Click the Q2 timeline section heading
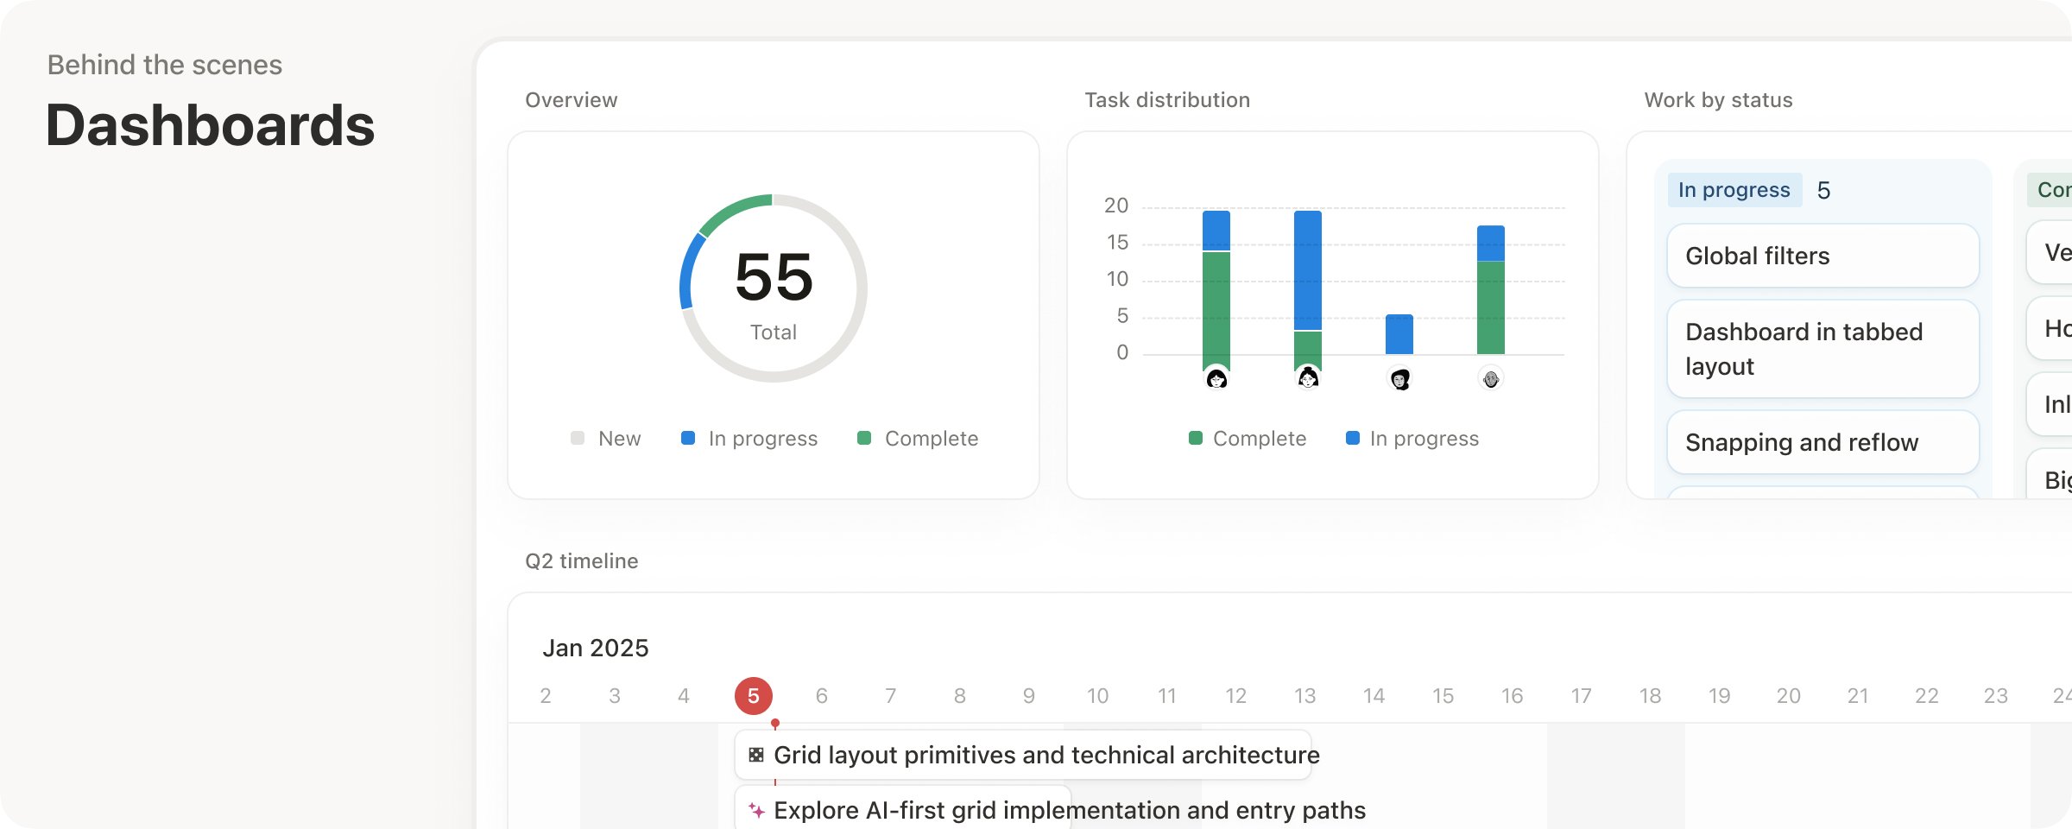 pyautogui.click(x=582, y=561)
